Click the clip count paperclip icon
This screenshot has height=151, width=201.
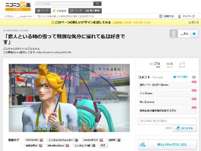pos(181,64)
